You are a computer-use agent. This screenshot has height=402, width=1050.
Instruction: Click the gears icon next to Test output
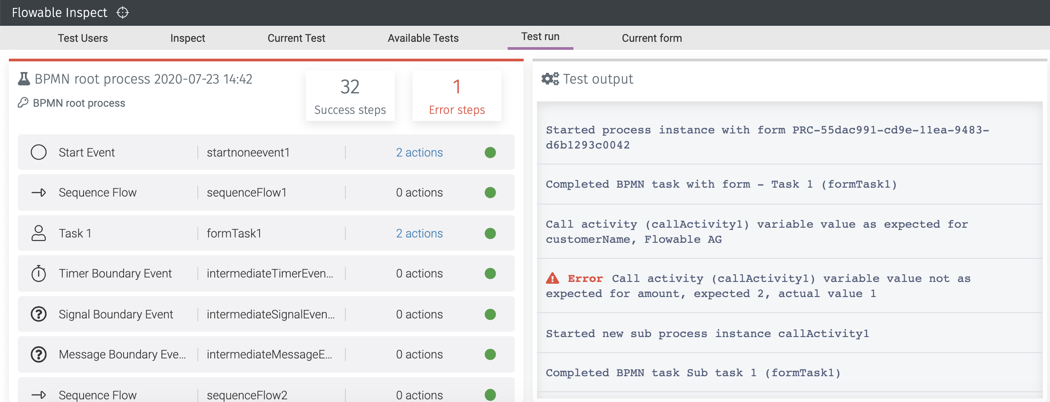click(x=550, y=78)
